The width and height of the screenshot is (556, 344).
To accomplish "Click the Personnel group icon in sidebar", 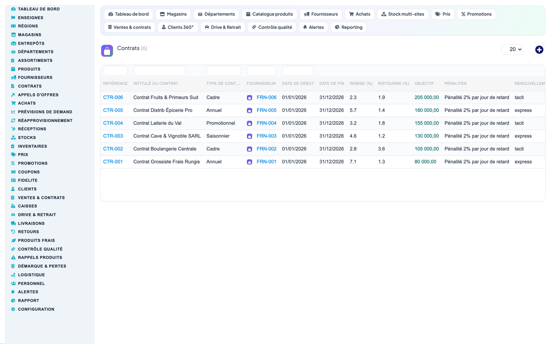I will (13, 284).
